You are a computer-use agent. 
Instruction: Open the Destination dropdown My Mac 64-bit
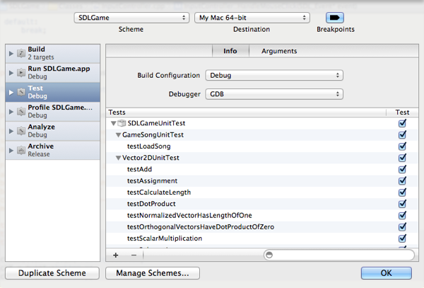(252, 17)
